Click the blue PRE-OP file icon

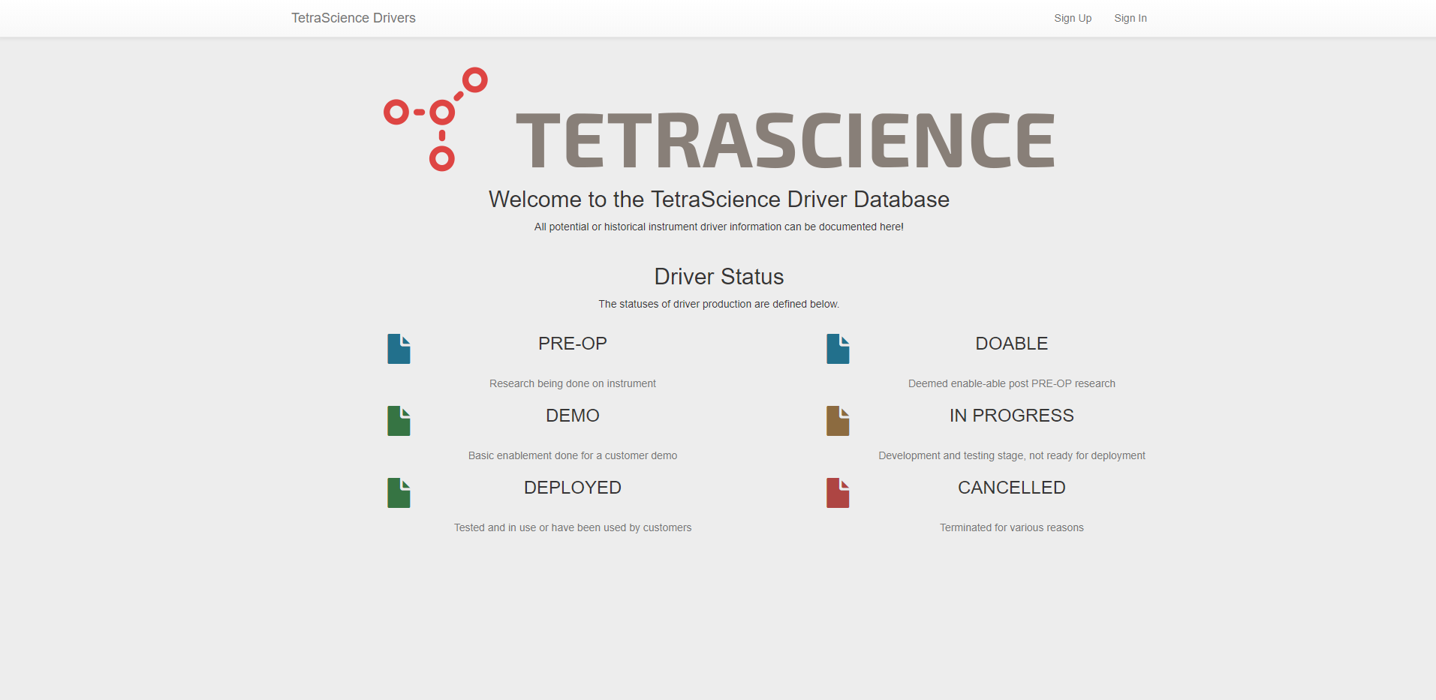399,349
